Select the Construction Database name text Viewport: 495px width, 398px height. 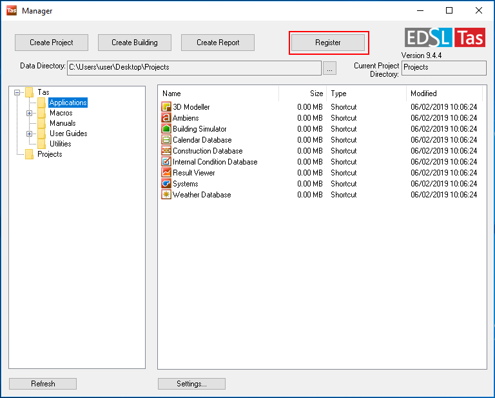coord(208,151)
